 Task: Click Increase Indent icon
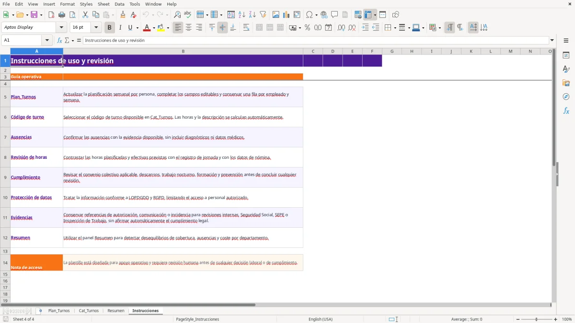[x=365, y=28]
